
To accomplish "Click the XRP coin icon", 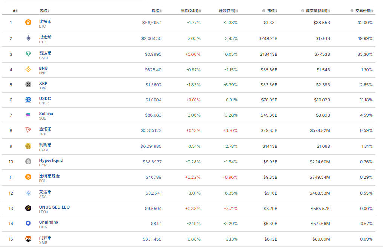I will pyautogui.click(x=28, y=84).
